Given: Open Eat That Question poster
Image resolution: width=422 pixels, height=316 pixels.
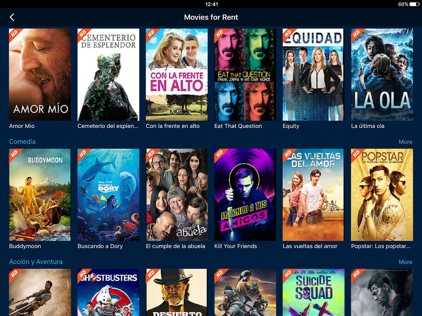Looking at the screenshot, I should coord(245,74).
